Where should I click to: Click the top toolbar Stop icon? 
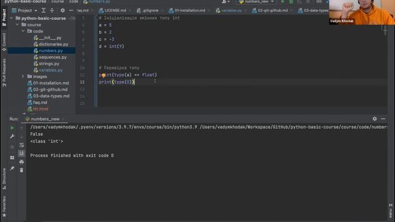(x=308, y=2)
